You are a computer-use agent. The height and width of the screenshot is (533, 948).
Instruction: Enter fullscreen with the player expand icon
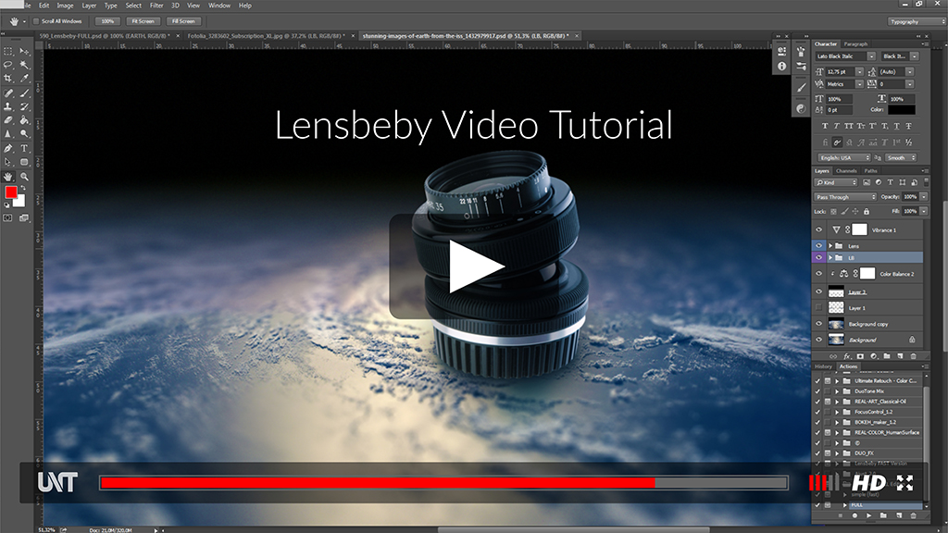tap(904, 482)
